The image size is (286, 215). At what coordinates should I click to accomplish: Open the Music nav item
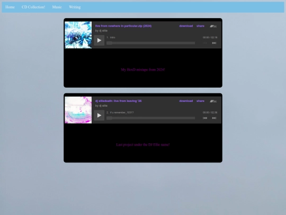57,7
